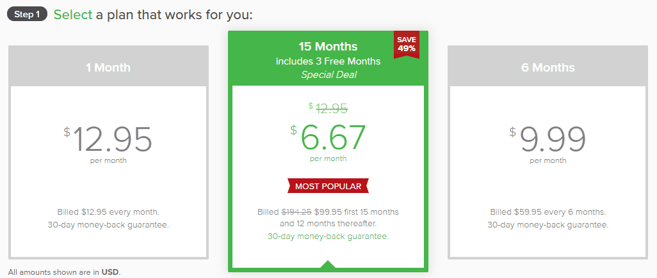Click 'Billed $59.95 every 6 months' text
This screenshot has width=657, height=278.
click(547, 212)
